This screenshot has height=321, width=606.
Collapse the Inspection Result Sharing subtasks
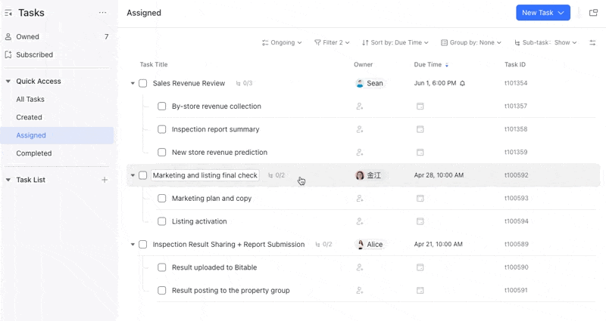click(x=133, y=245)
